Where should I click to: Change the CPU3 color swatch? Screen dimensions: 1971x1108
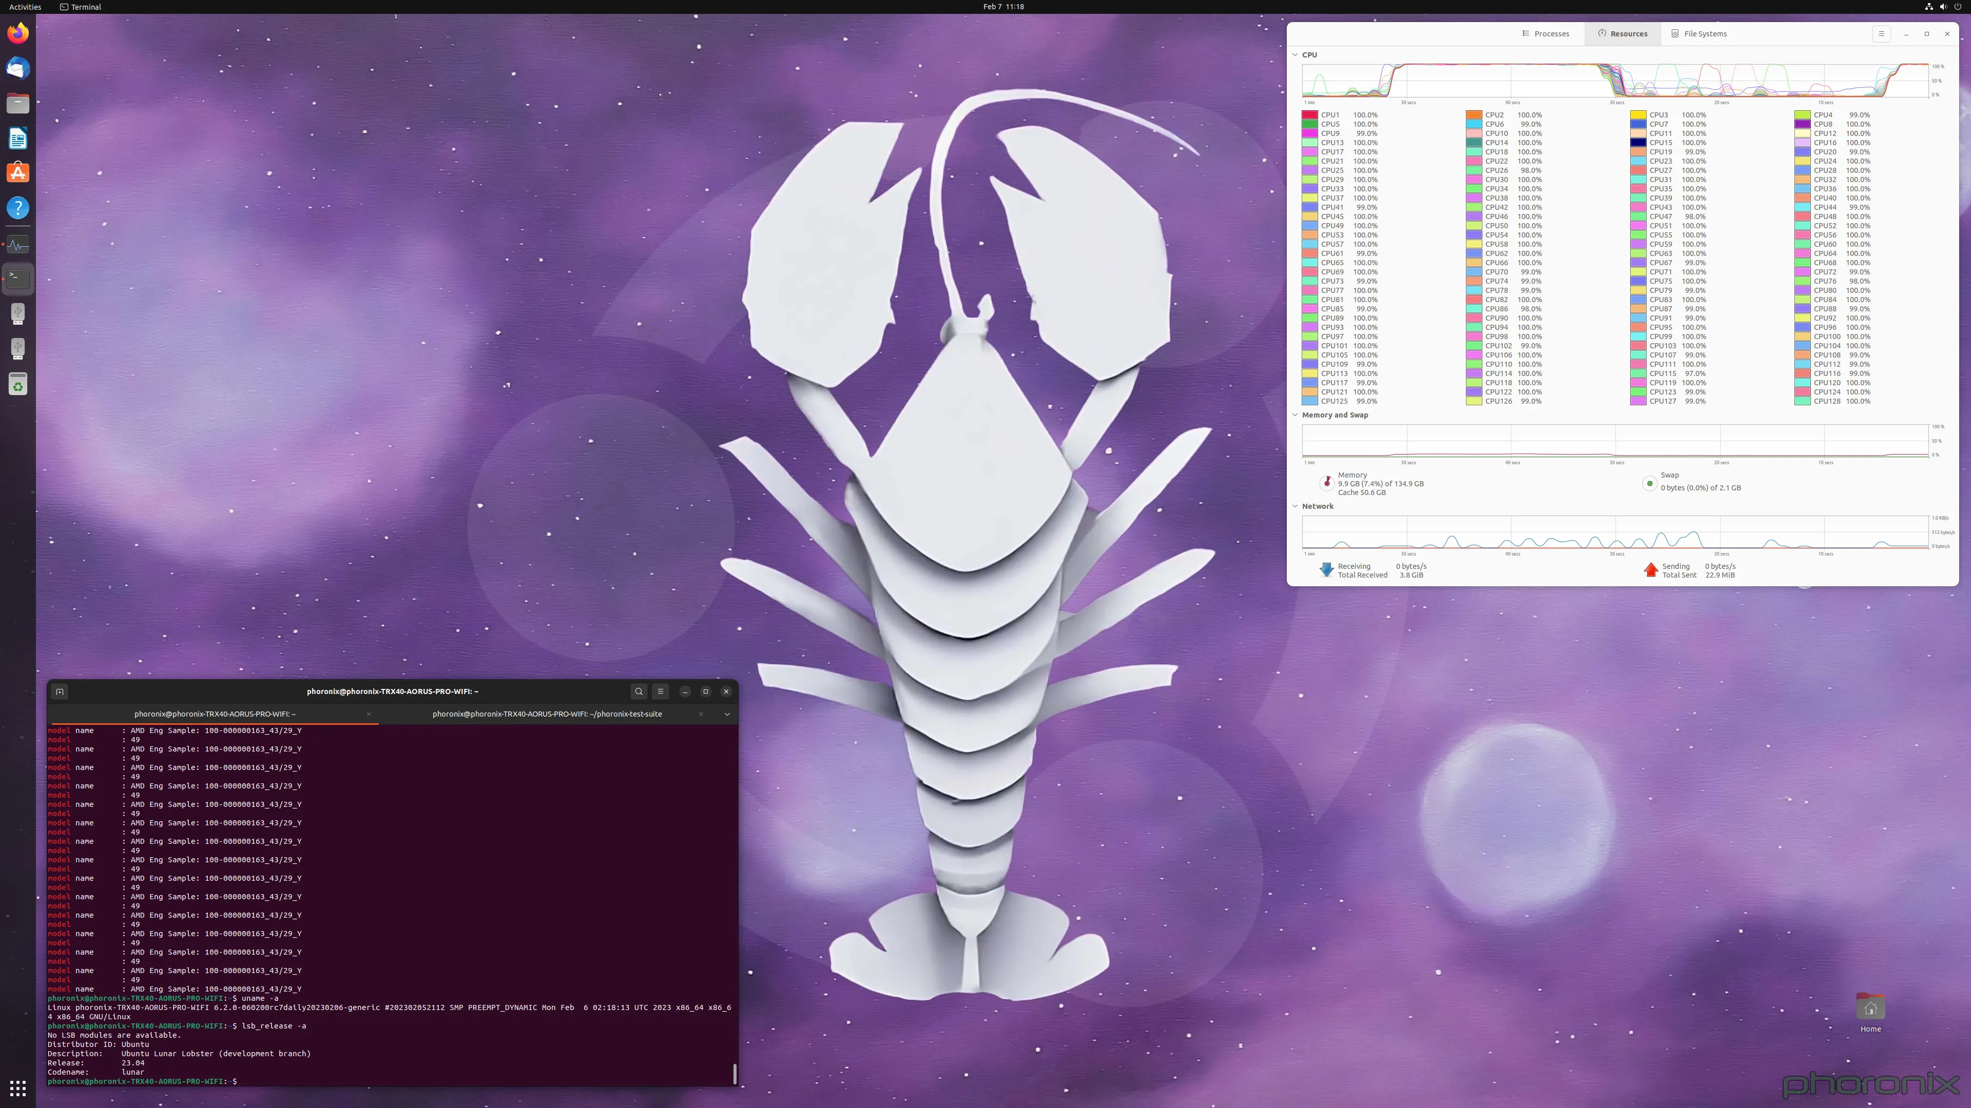click(1637, 115)
